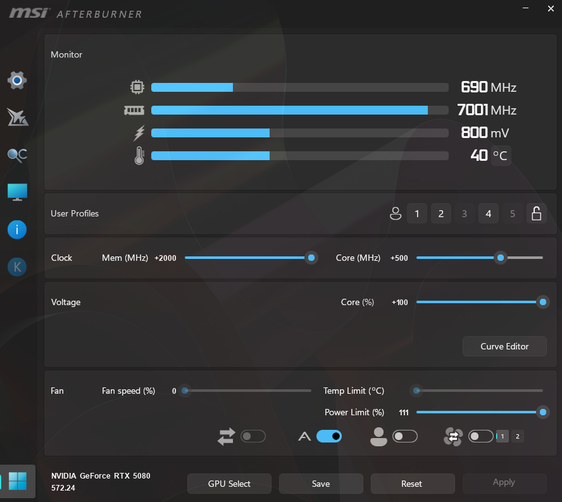Select user profile slot 3
Screen dimensions: 562x502
(x=465, y=214)
